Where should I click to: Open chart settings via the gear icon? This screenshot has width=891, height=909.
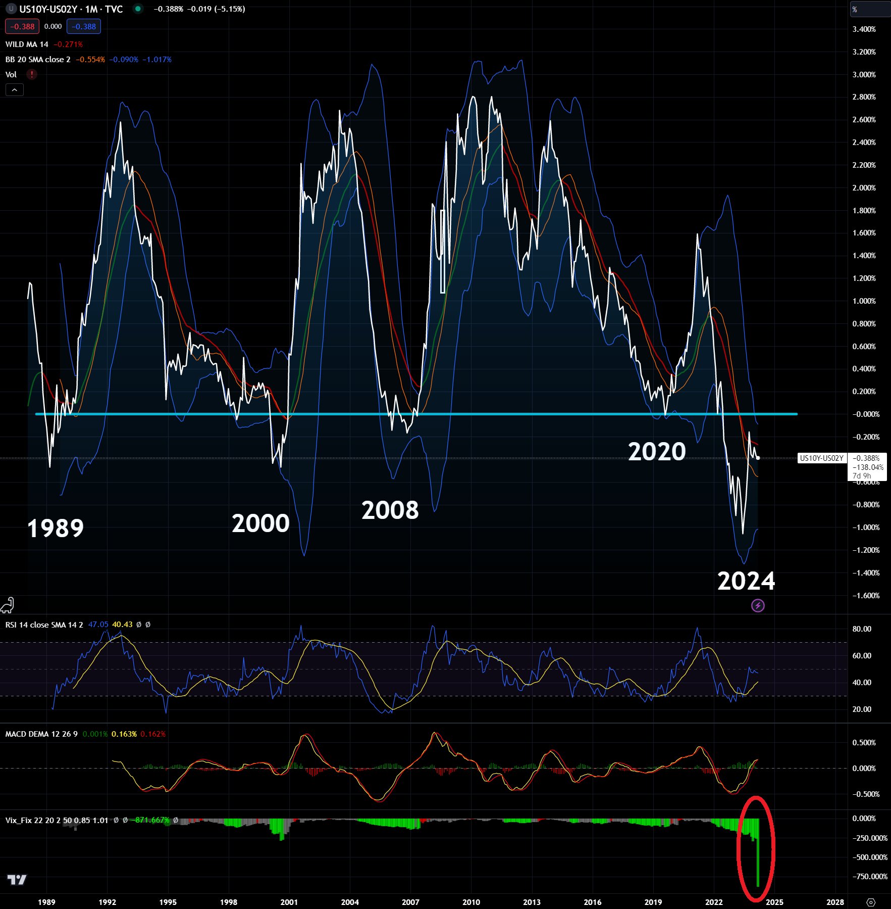point(870,902)
